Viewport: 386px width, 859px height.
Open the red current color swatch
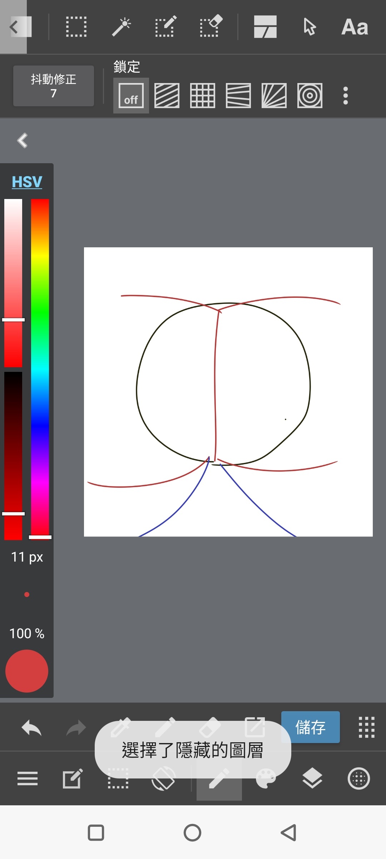[x=27, y=671]
